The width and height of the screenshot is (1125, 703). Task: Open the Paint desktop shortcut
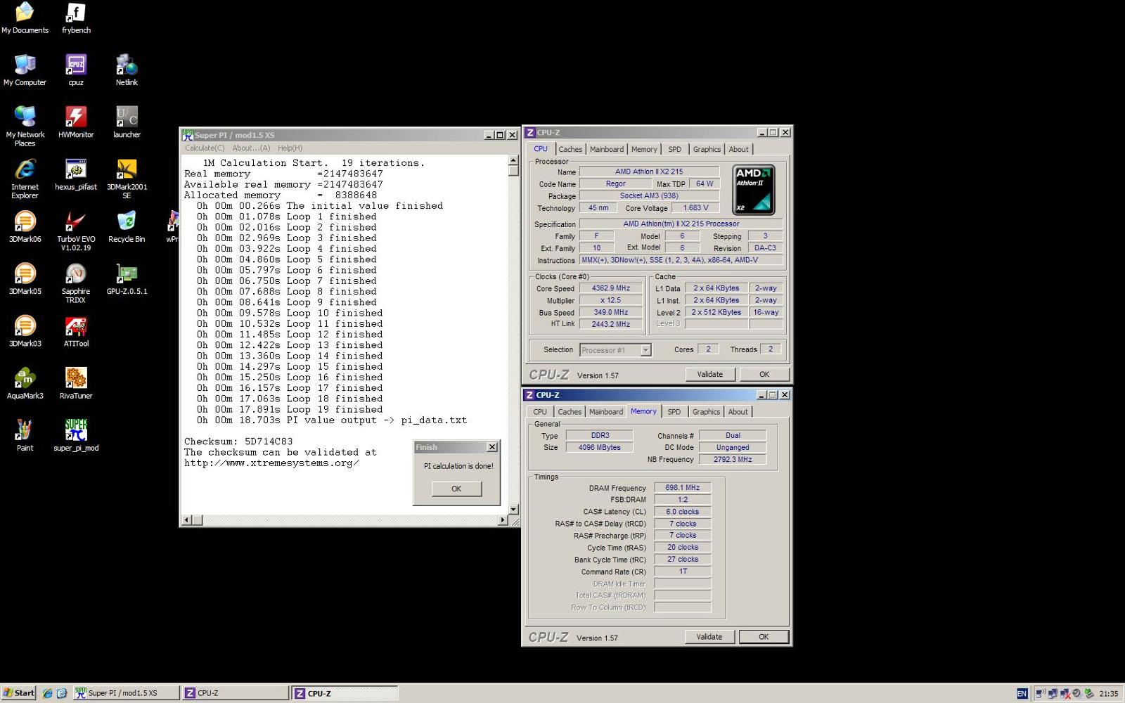(x=25, y=436)
